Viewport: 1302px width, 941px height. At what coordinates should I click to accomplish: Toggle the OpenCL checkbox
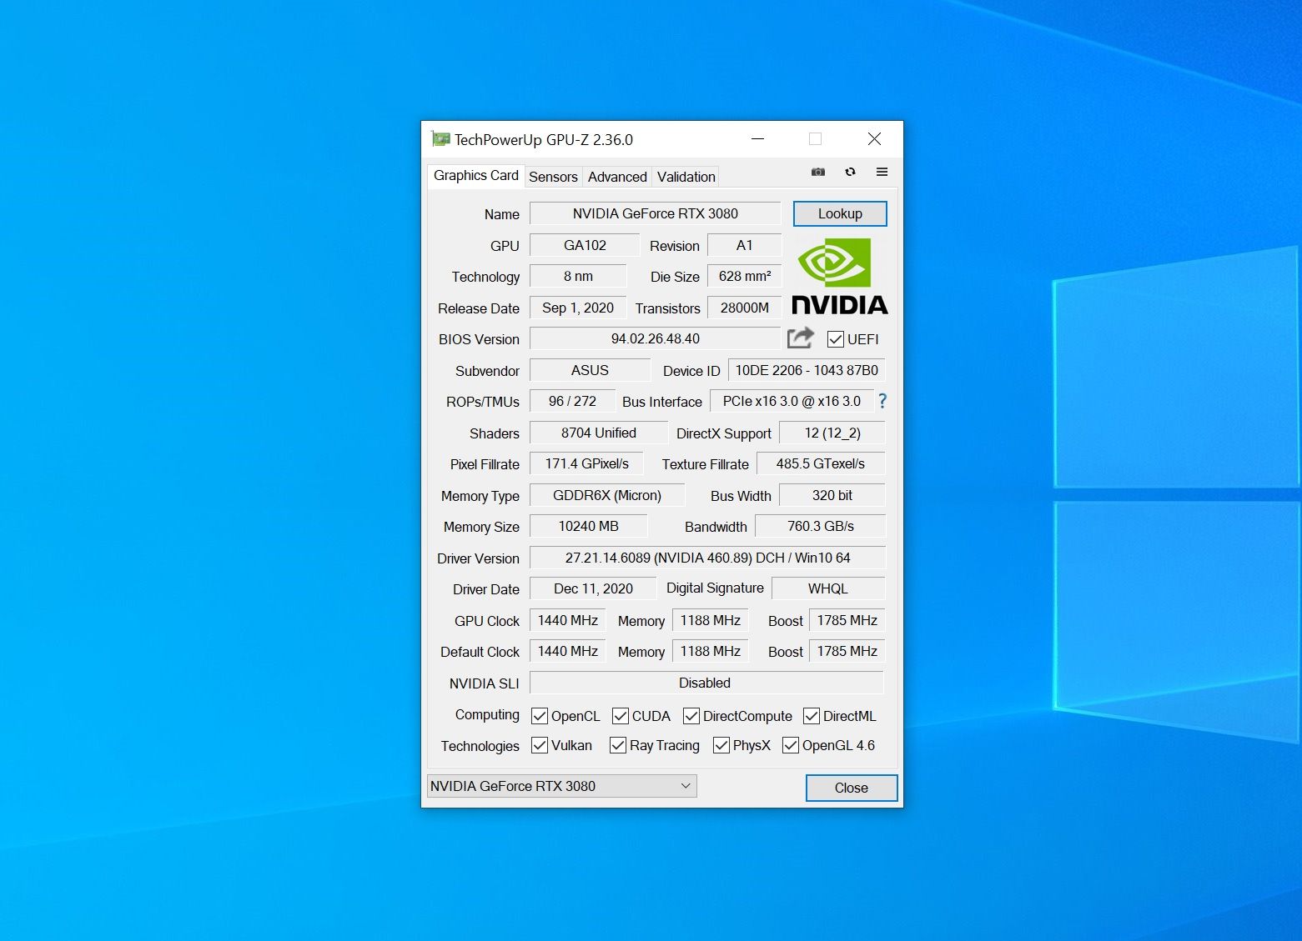pyautogui.click(x=540, y=716)
